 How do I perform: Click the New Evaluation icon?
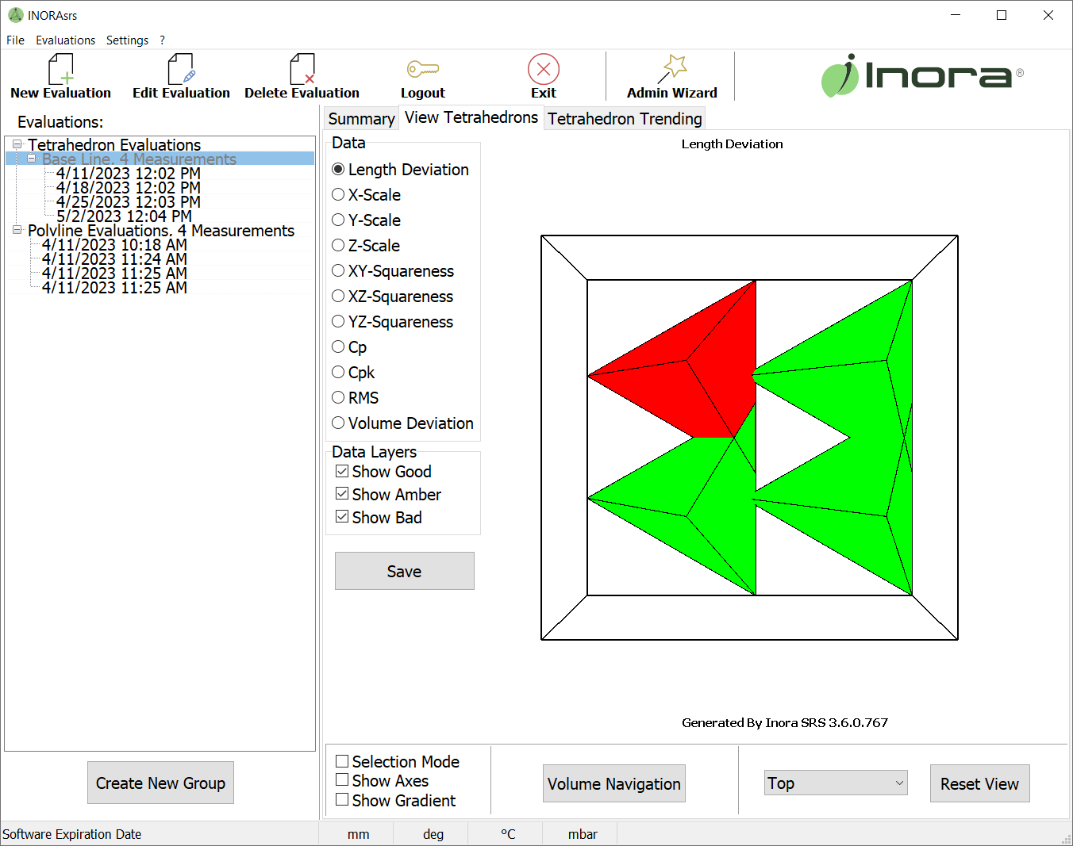(x=60, y=70)
